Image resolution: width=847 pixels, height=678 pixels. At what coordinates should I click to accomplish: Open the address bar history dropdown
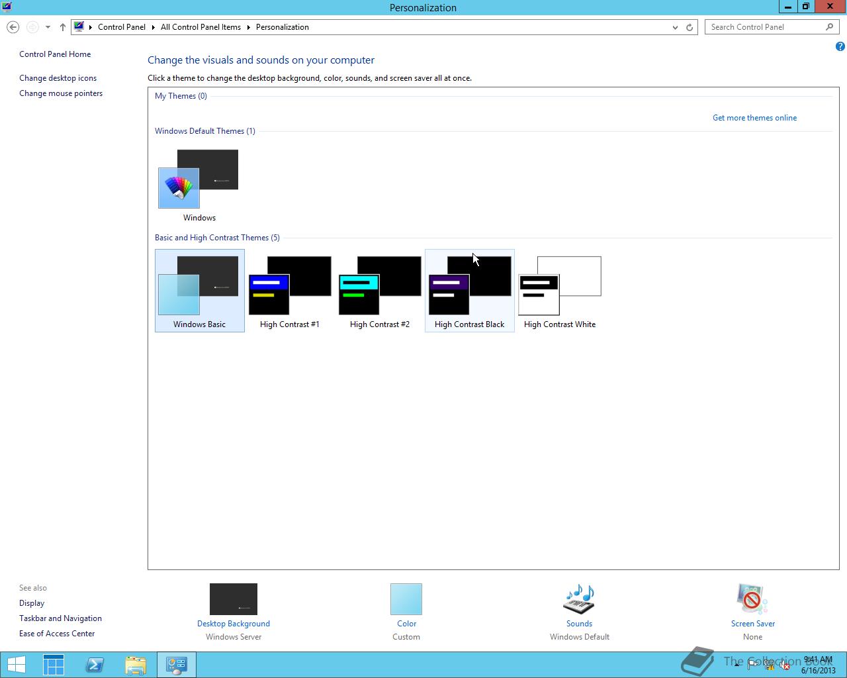click(675, 27)
